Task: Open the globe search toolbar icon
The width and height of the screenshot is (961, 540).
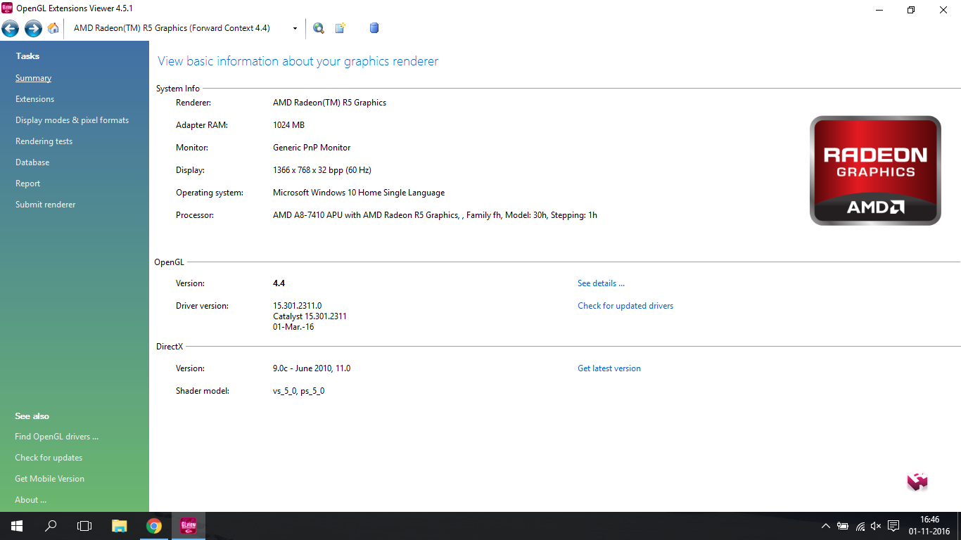Action: pos(319,28)
